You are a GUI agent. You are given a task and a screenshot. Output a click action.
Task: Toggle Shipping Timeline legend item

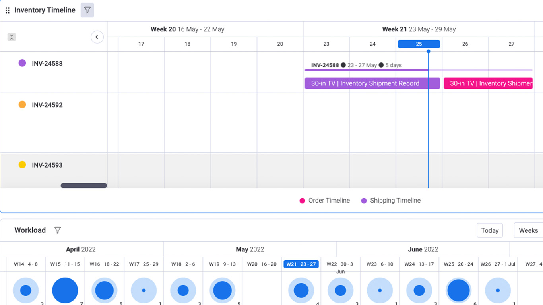point(391,201)
